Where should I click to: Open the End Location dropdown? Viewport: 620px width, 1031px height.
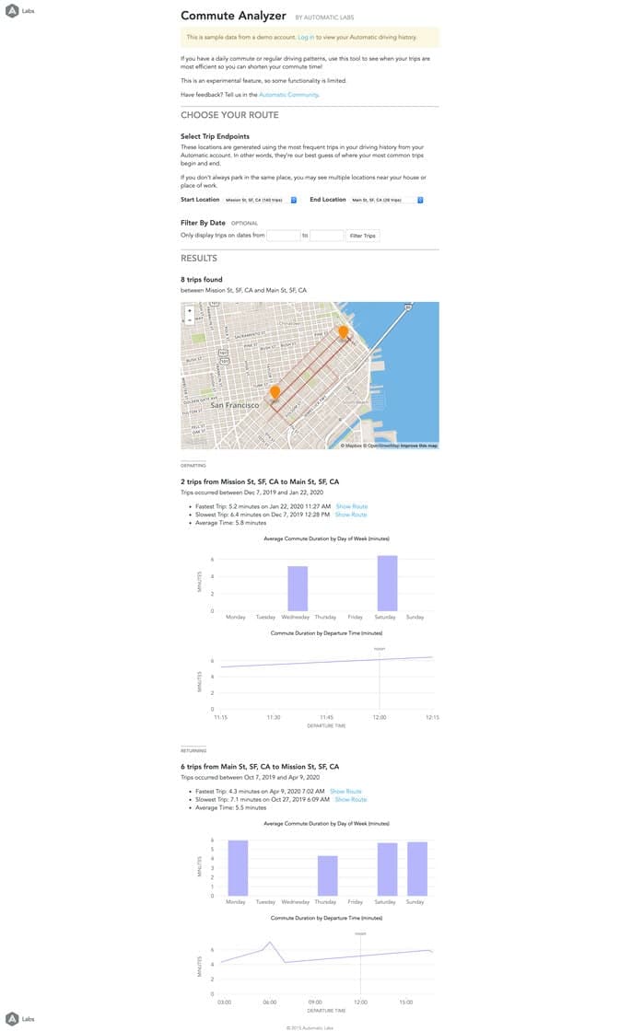(x=386, y=200)
